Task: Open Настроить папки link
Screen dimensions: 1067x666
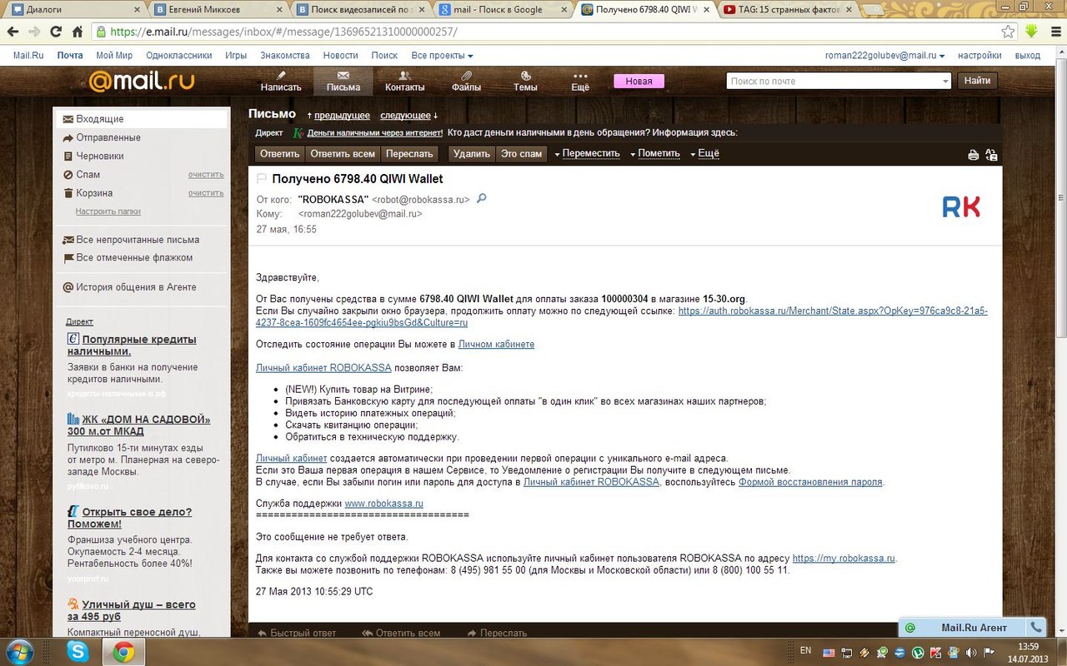Action: 108,211
